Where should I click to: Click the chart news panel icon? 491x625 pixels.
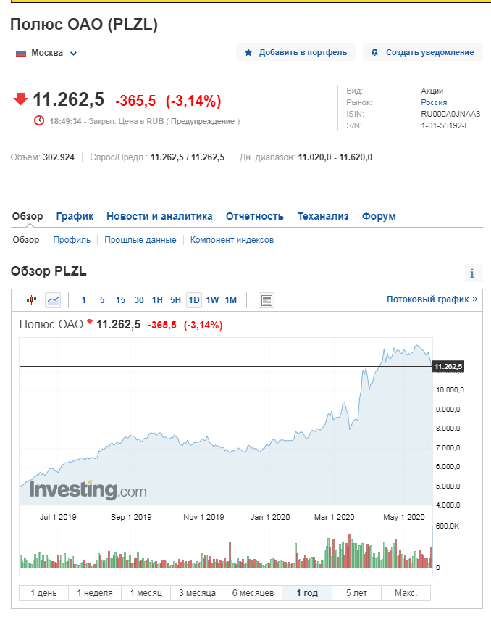[266, 300]
